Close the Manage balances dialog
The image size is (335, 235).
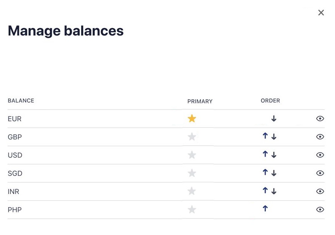(x=321, y=13)
